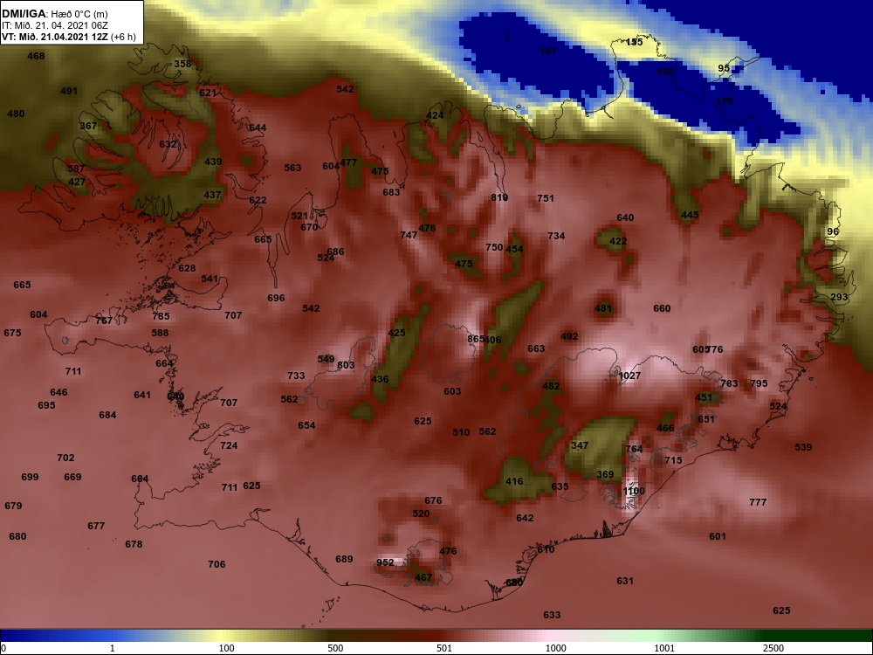Screen dimensions: 873x655
Task: Click the map value "358"
Action: click(x=182, y=64)
